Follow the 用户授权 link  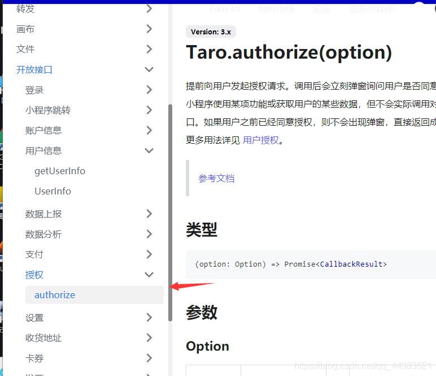pyautogui.click(x=260, y=140)
